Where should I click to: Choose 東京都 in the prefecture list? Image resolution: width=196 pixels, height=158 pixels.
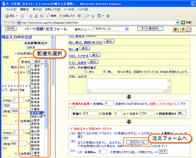[37, 113]
